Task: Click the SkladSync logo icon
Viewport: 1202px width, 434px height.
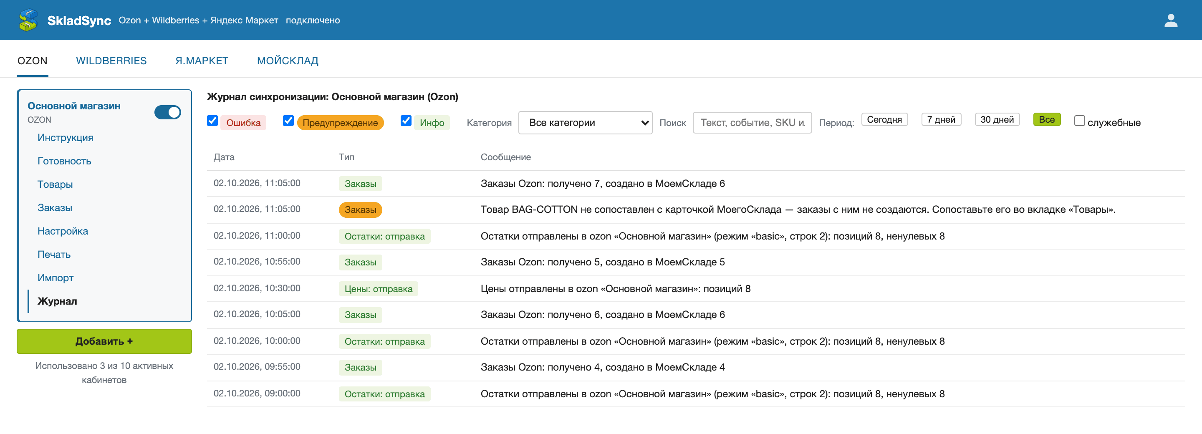Action: (x=28, y=20)
